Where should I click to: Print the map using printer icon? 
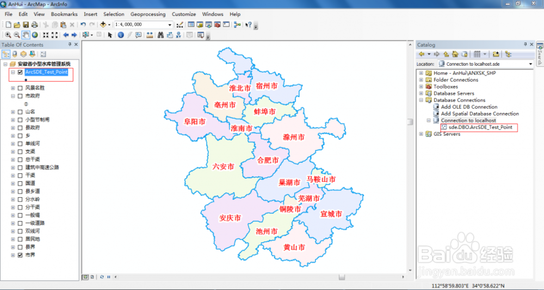(x=34, y=24)
